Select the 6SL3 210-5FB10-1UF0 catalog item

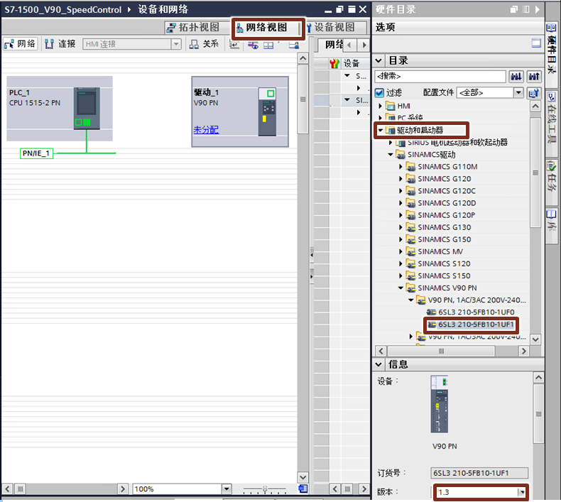[x=471, y=312]
